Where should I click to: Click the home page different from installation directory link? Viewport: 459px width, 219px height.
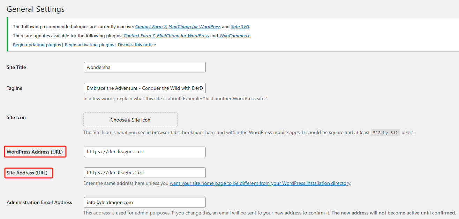tap(260, 183)
